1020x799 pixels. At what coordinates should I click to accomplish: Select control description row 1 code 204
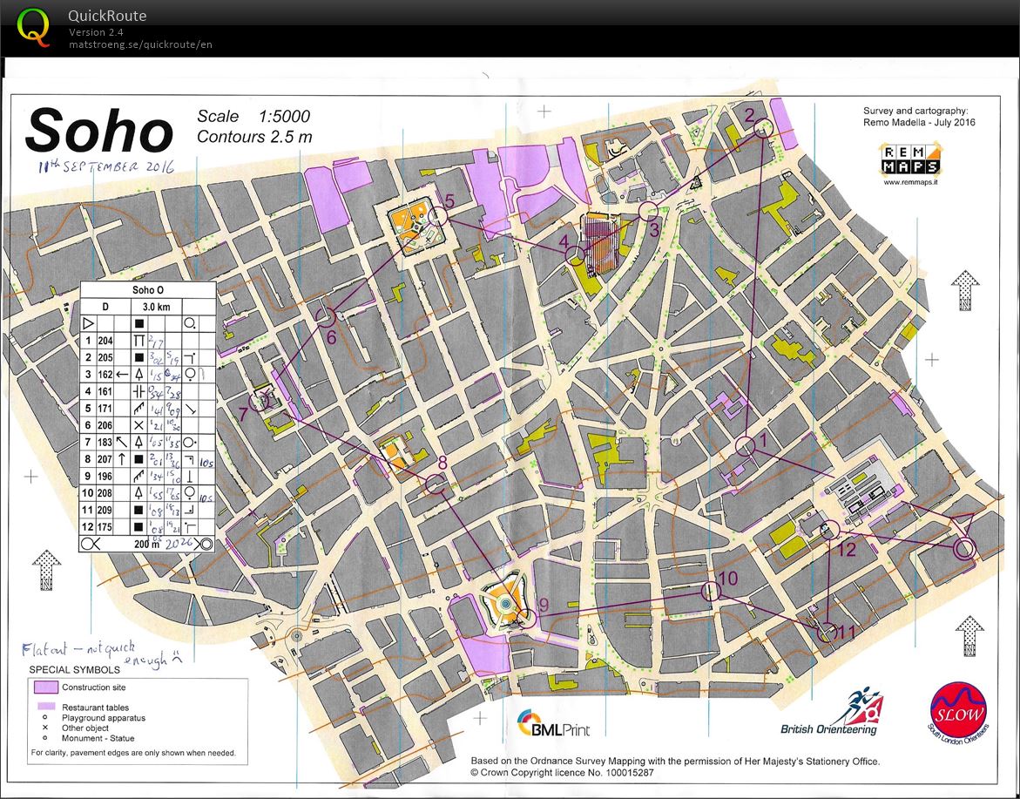click(105, 341)
